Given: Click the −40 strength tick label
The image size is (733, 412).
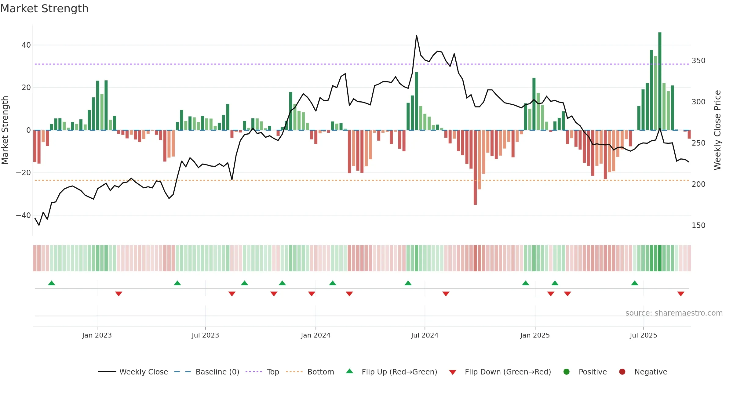Looking at the screenshot, I should [x=24, y=215].
